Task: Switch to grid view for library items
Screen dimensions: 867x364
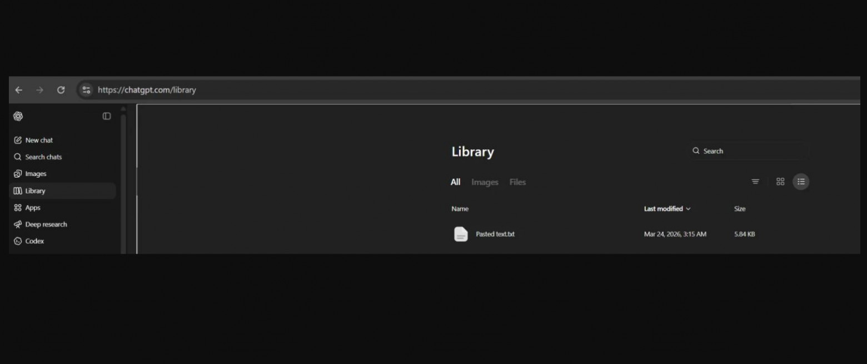Action: (780, 181)
